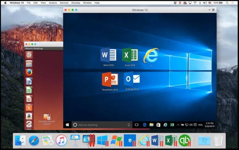Open Excel from the Windows taskbar
Viewport: 239px width, 150px height.
(172, 125)
